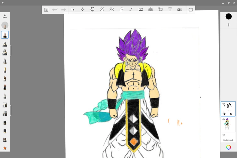Maximize the SketchBook window
The height and width of the screenshot is (158, 237).
click(x=229, y=3)
